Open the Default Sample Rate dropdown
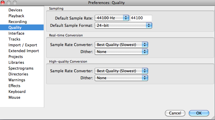Screen dimensions: 215x120 point(112,18)
